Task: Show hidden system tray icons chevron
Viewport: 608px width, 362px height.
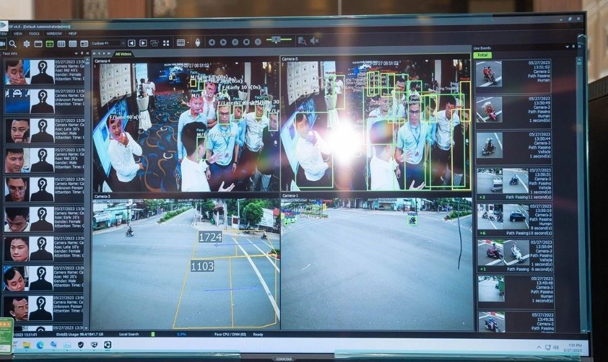Action: [539, 347]
